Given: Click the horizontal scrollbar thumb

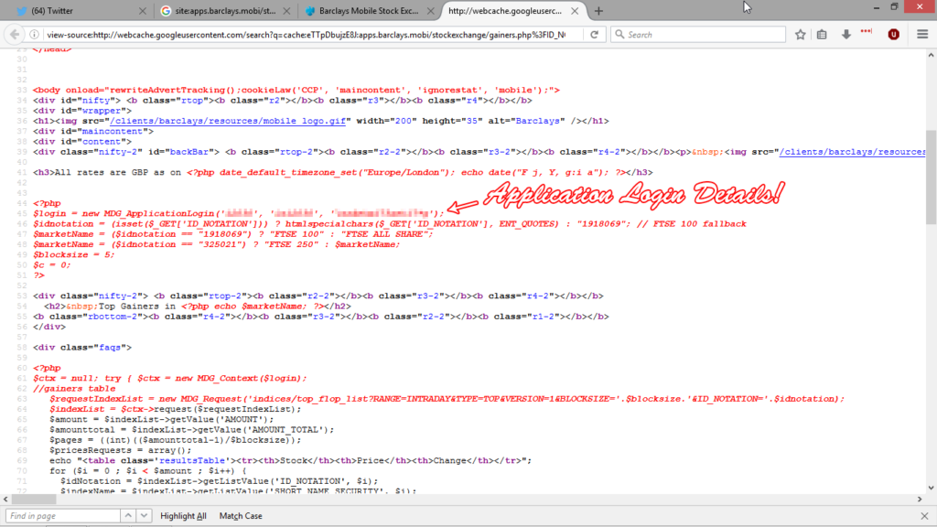Looking at the screenshot, I should pos(34,499).
